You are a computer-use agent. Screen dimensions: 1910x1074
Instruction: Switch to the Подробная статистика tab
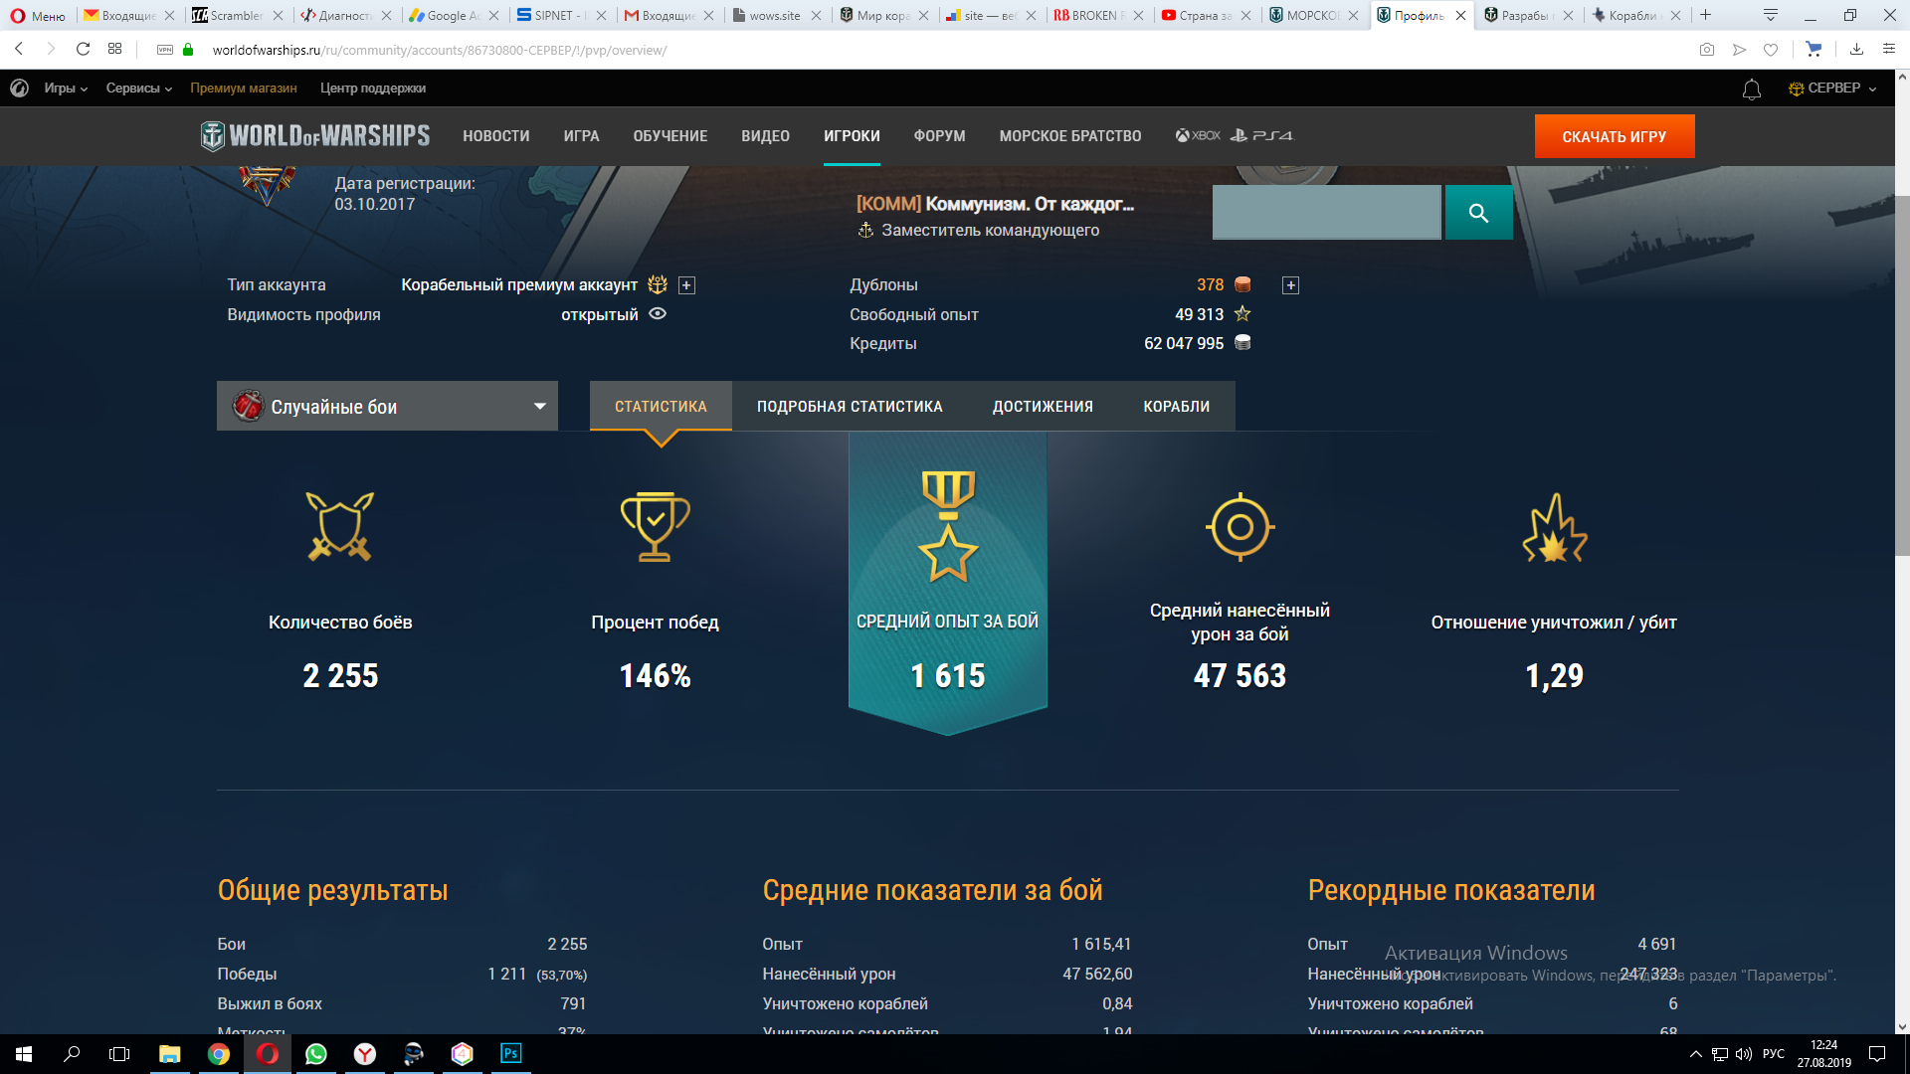(850, 407)
